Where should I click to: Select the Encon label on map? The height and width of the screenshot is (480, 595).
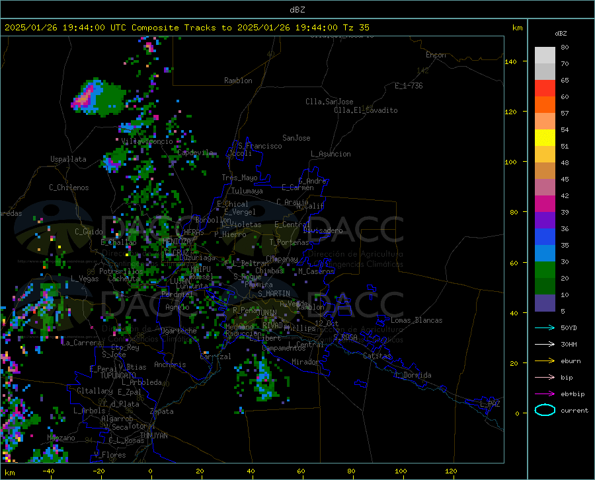[x=436, y=55]
